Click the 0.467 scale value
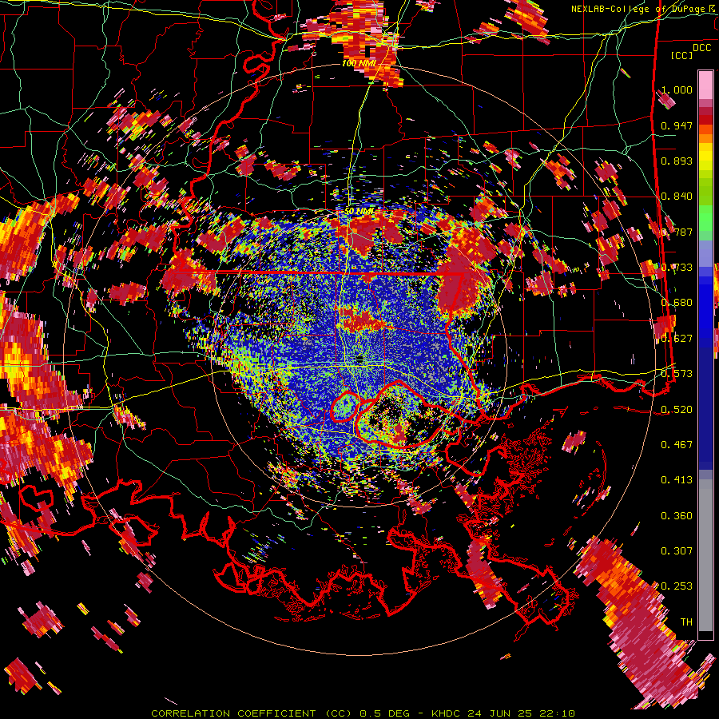This screenshot has height=719, width=719. (x=677, y=444)
